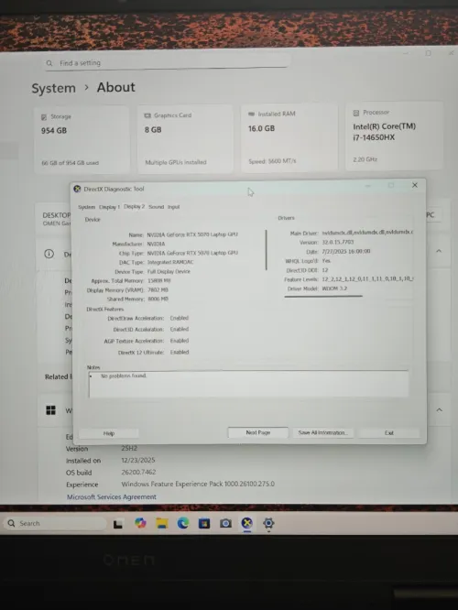Screen dimensions: 458x610
Task: Collapse the Windows specifications section chevron
Action: (440, 409)
